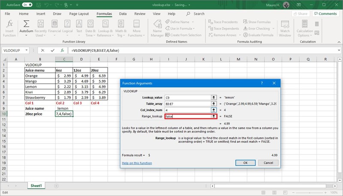Switch to the Home tab
Viewport: 343px width, 196px height.
point(24,14)
